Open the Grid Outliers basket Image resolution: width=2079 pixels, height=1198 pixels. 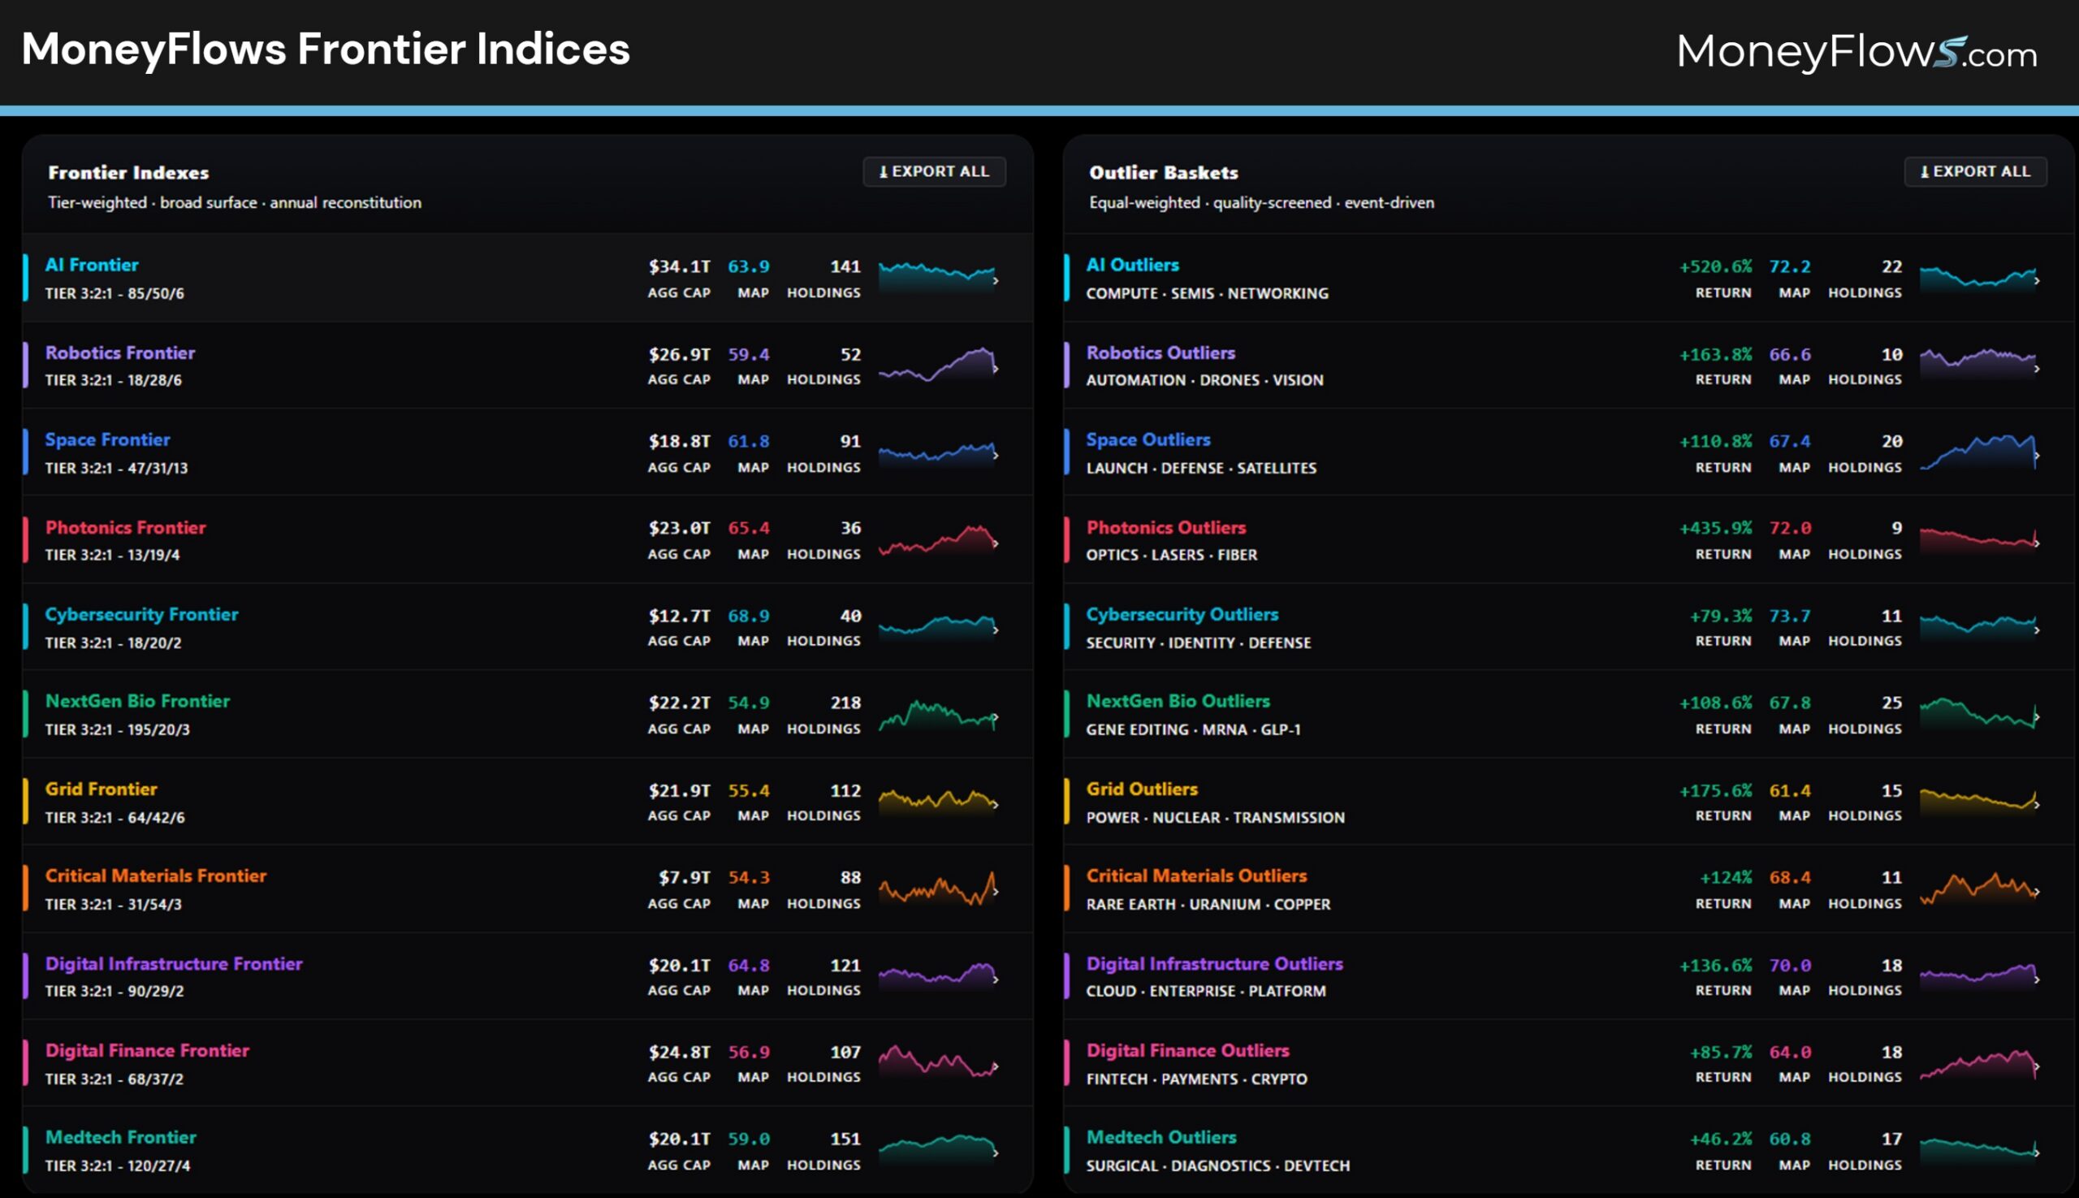pyautogui.click(x=1569, y=802)
